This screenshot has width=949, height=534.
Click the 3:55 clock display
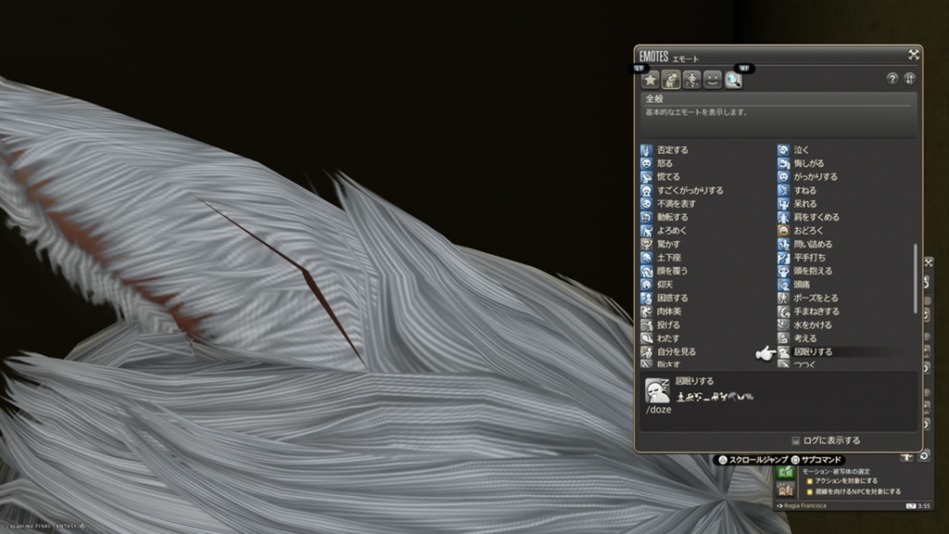pyautogui.click(x=924, y=505)
